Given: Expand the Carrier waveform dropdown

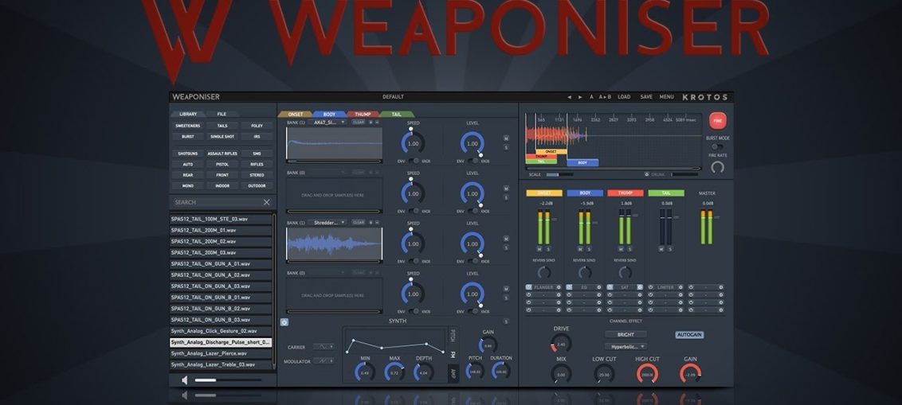Looking at the screenshot, I should [323, 347].
